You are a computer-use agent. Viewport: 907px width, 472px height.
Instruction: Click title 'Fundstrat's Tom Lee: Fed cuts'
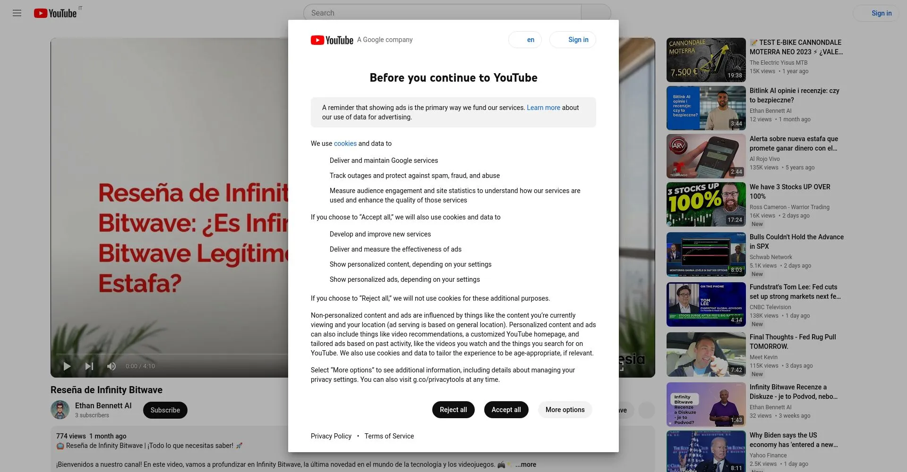click(x=795, y=292)
